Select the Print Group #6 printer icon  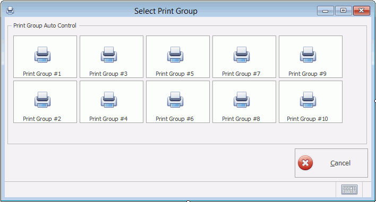(x=175, y=100)
